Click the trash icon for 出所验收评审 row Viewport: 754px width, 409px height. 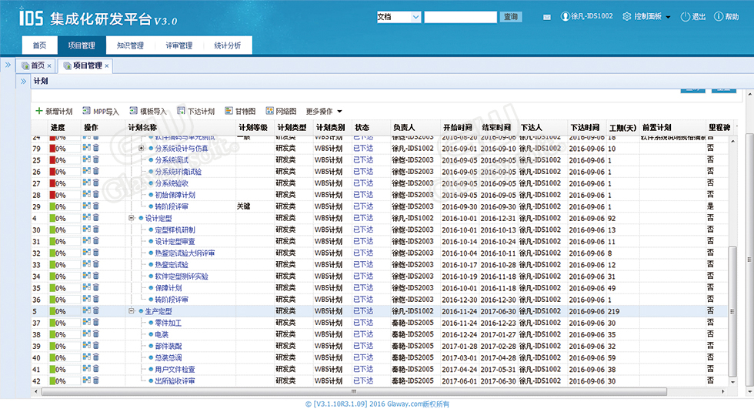coord(95,381)
